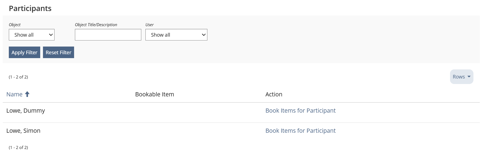485x160 pixels.
Task: Click the Bookable Item column header
Action: tap(155, 94)
